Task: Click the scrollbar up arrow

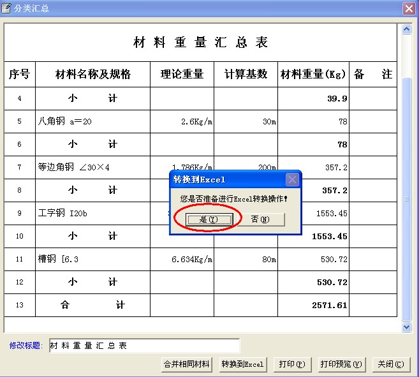Action: click(x=407, y=29)
